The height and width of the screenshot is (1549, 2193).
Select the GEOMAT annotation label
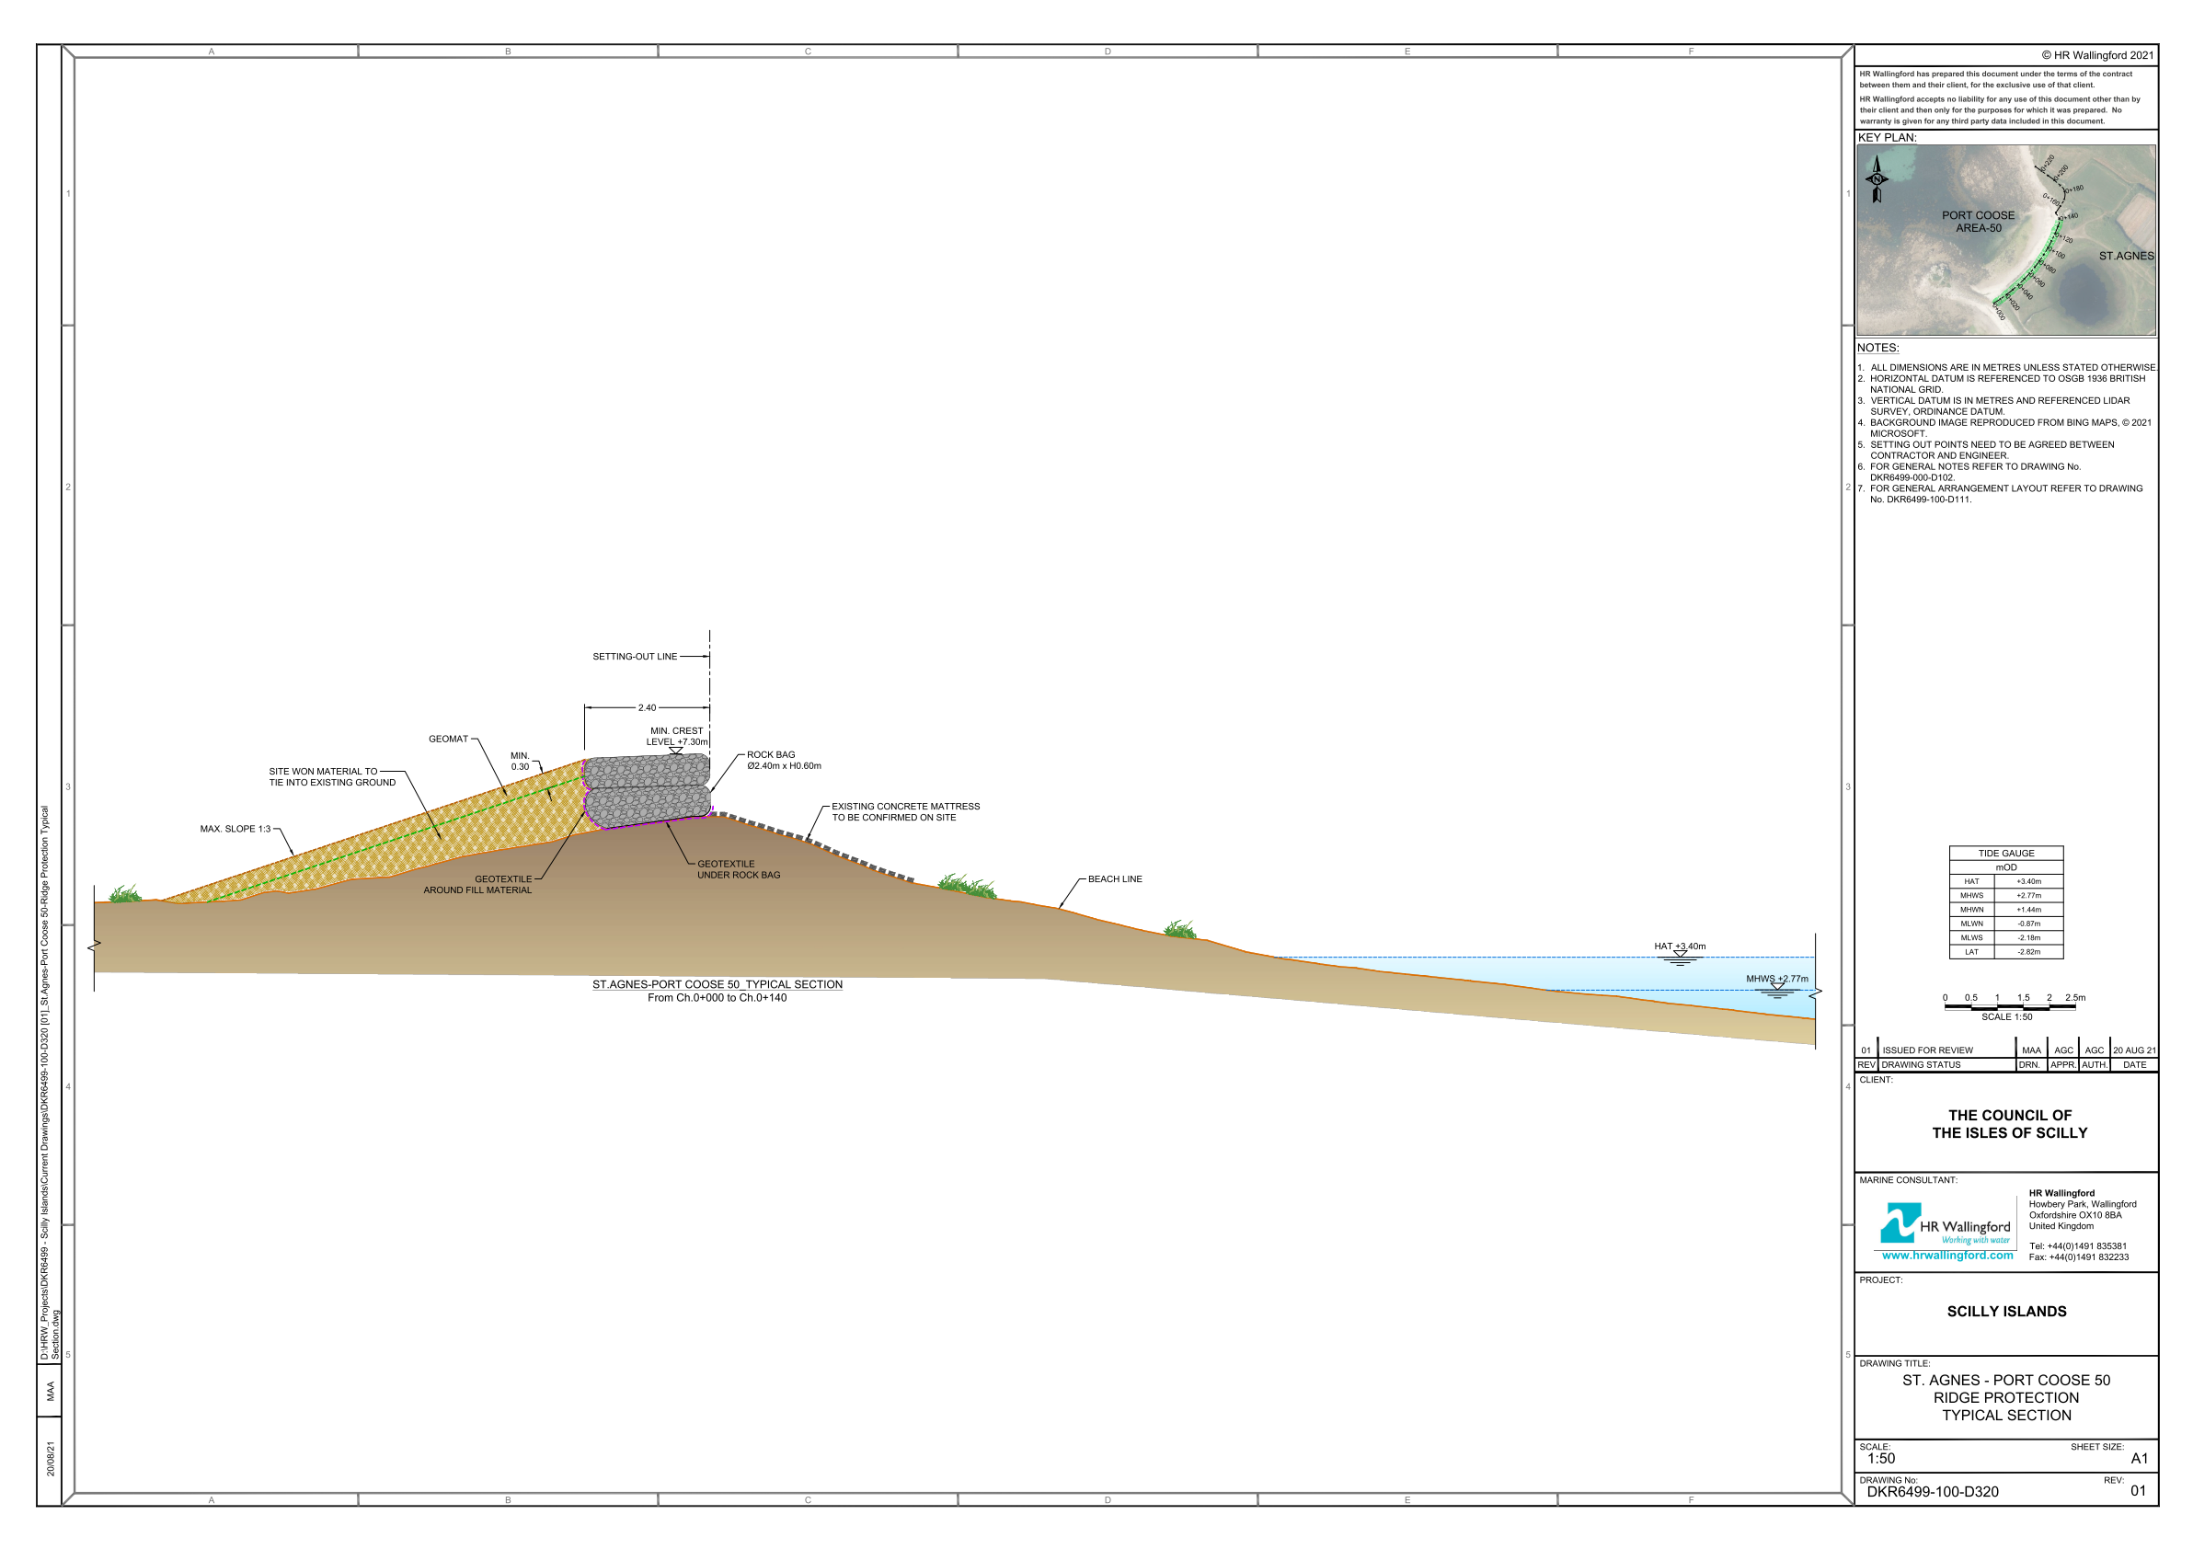point(448,739)
